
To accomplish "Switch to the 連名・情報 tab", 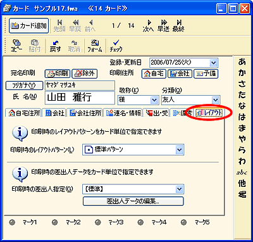I will pos(123,113).
